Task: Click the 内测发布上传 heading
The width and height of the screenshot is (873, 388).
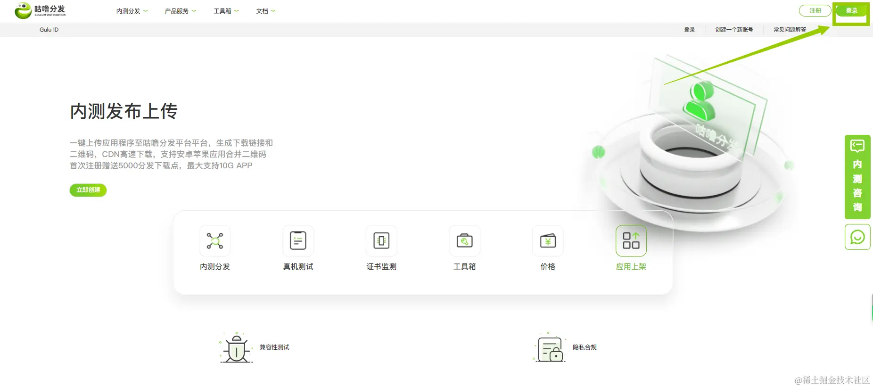Action: (124, 112)
